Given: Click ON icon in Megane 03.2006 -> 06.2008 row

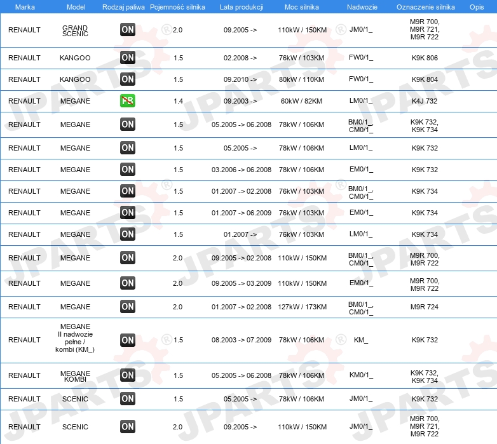Looking at the screenshot, I should tap(128, 170).
